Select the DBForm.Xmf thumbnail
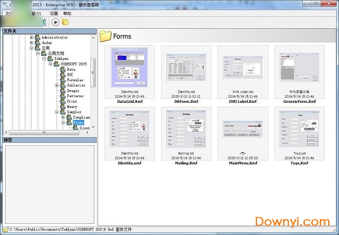The width and height of the screenshot is (339, 235). coord(186,68)
